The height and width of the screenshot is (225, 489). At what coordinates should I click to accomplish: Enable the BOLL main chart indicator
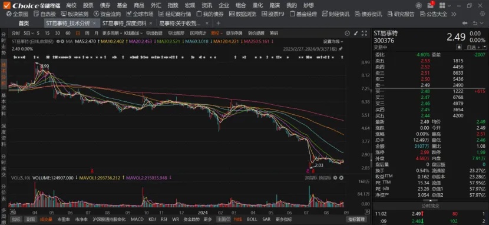pos(252,219)
